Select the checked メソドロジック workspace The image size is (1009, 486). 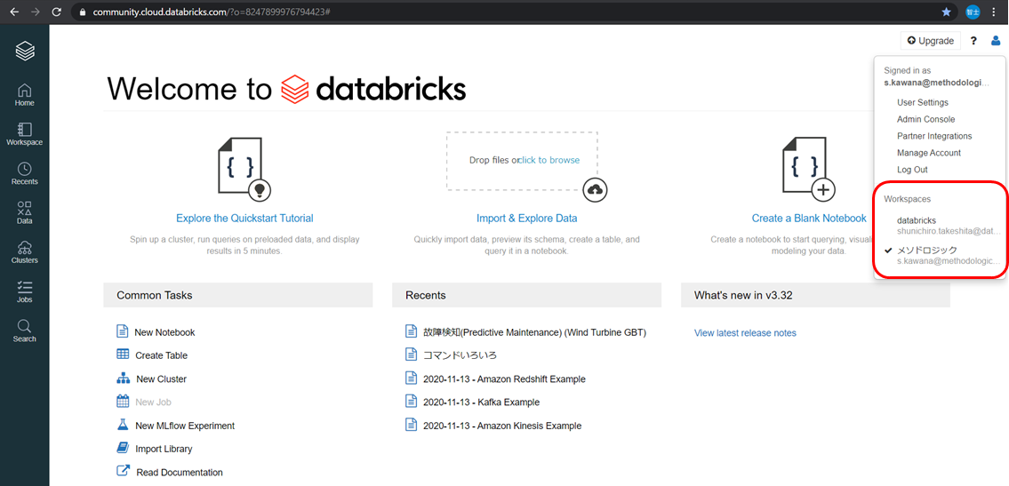926,251
